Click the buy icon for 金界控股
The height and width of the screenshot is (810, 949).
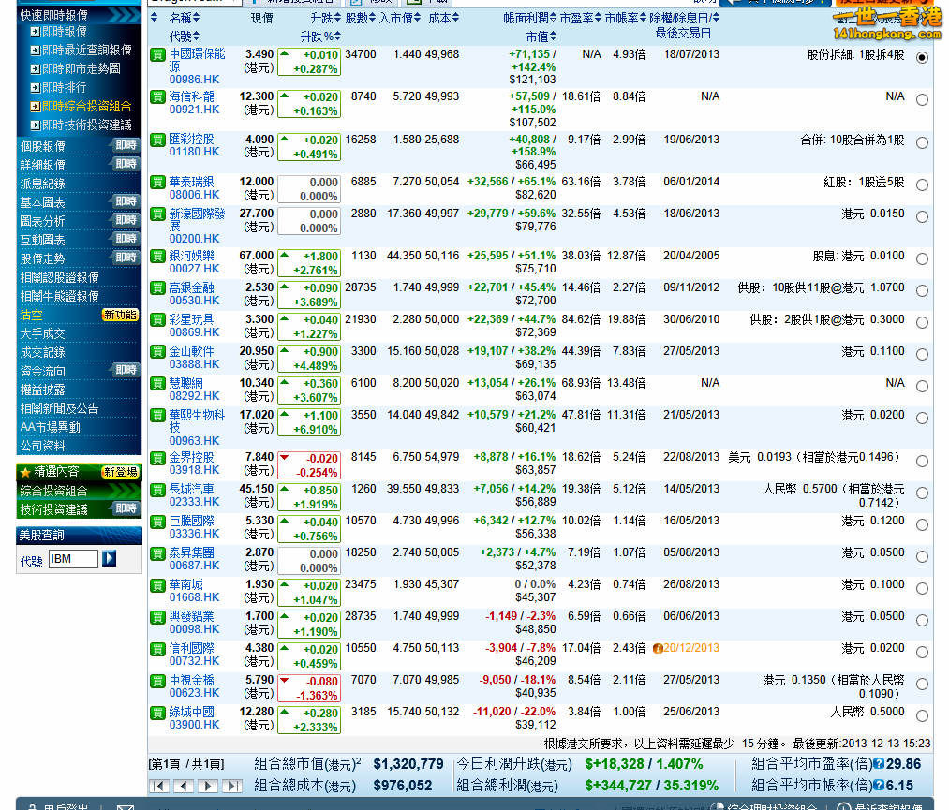pyautogui.click(x=157, y=458)
